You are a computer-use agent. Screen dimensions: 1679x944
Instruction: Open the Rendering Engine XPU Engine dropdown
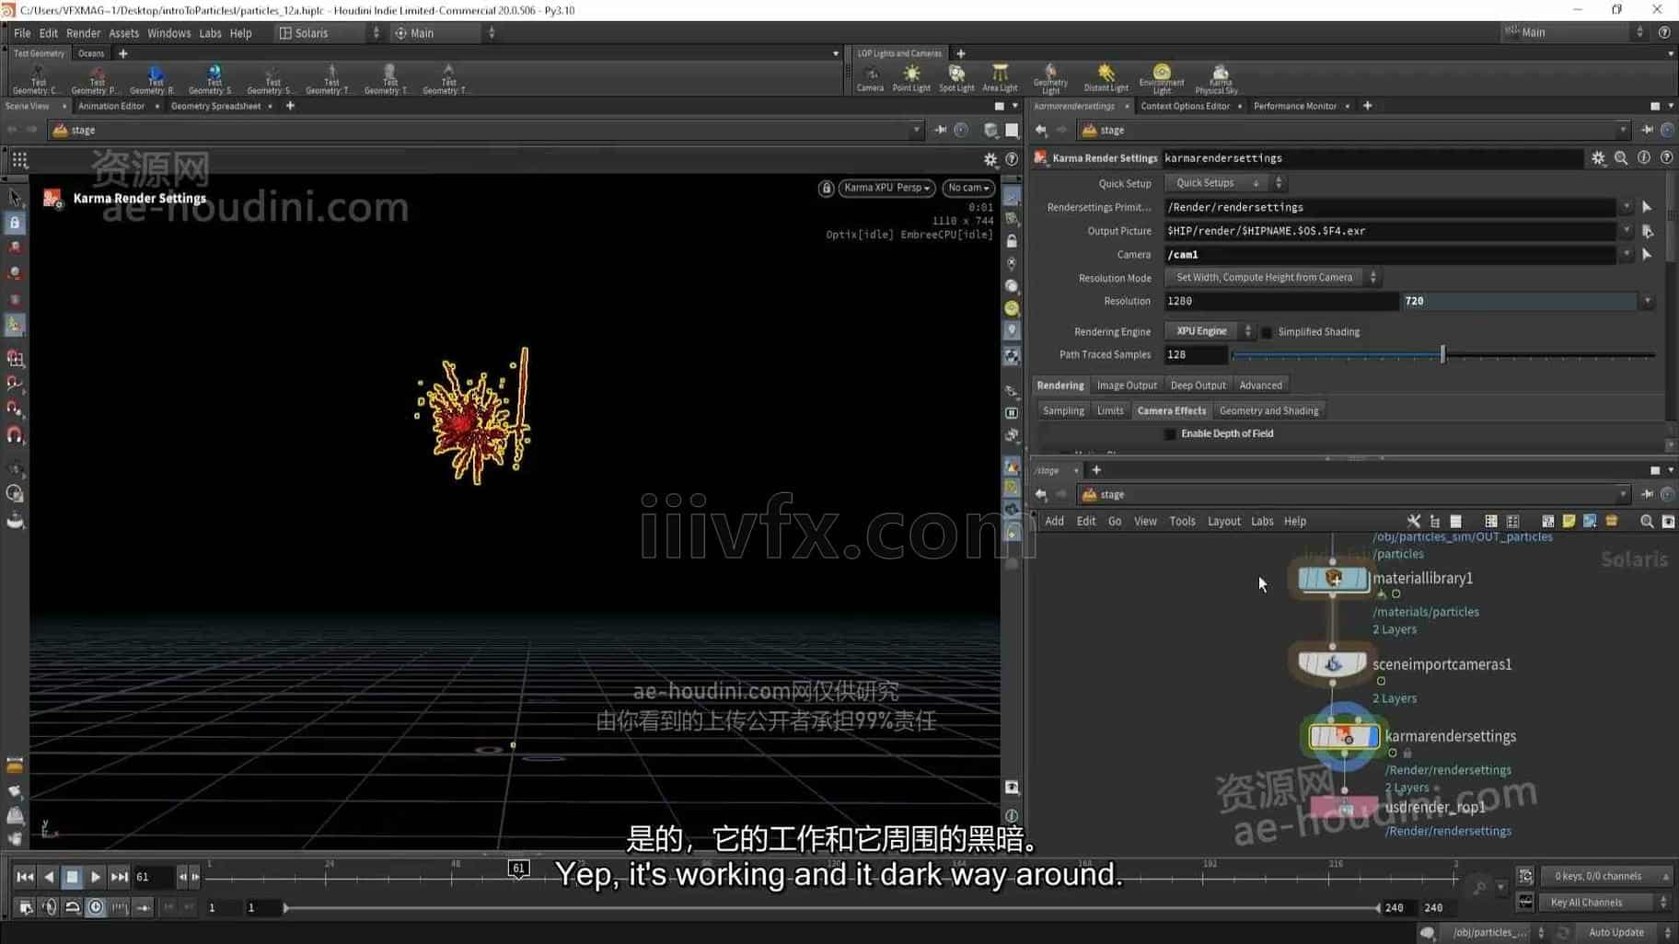[x=1210, y=331]
